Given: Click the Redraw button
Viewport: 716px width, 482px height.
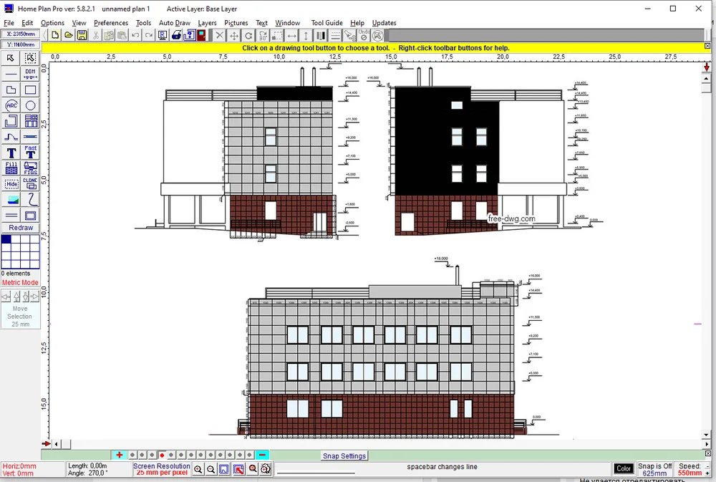Looking at the screenshot, I should coord(21,228).
